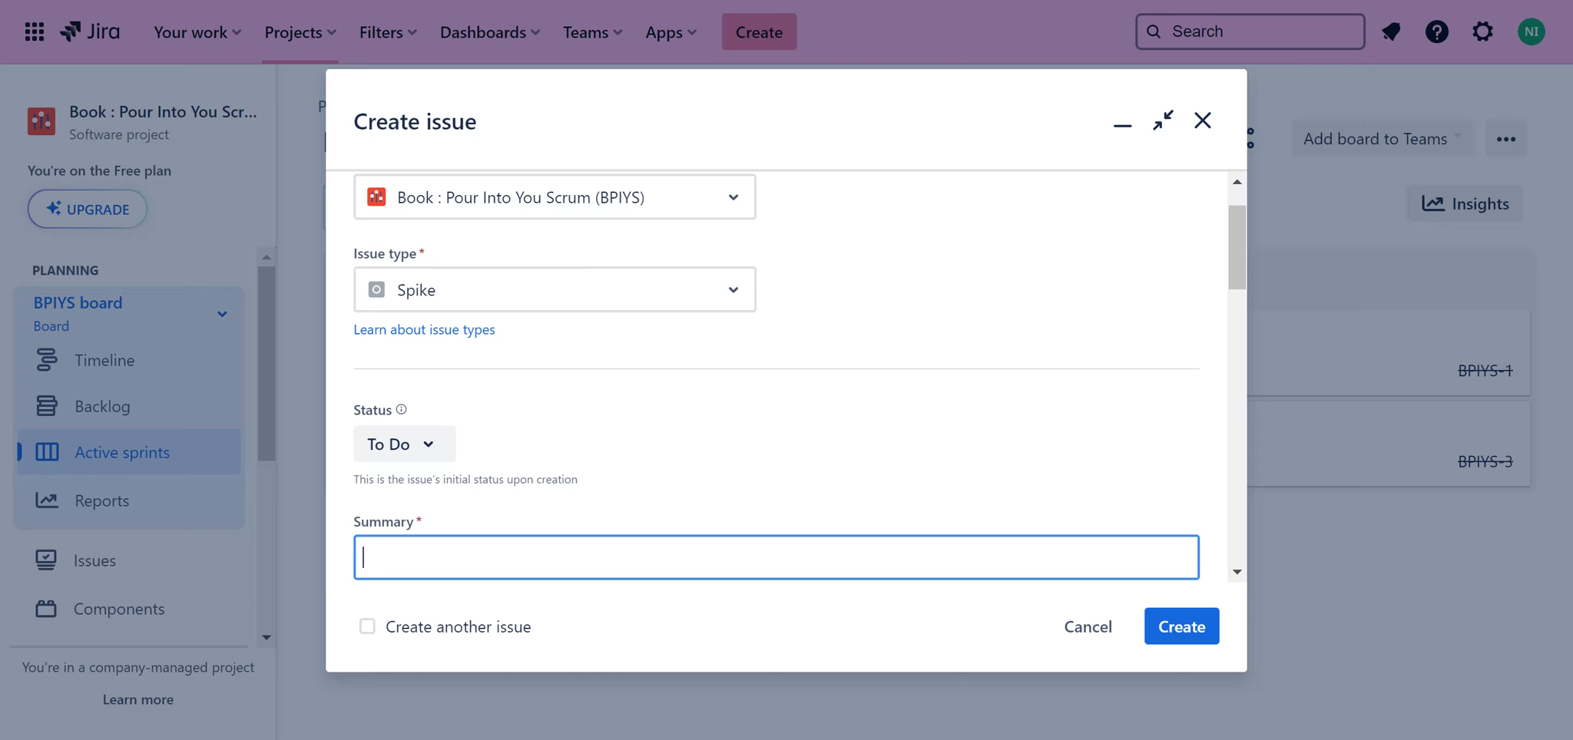Tick the Create another issue checkbox
The width and height of the screenshot is (1573, 740).
(x=367, y=626)
